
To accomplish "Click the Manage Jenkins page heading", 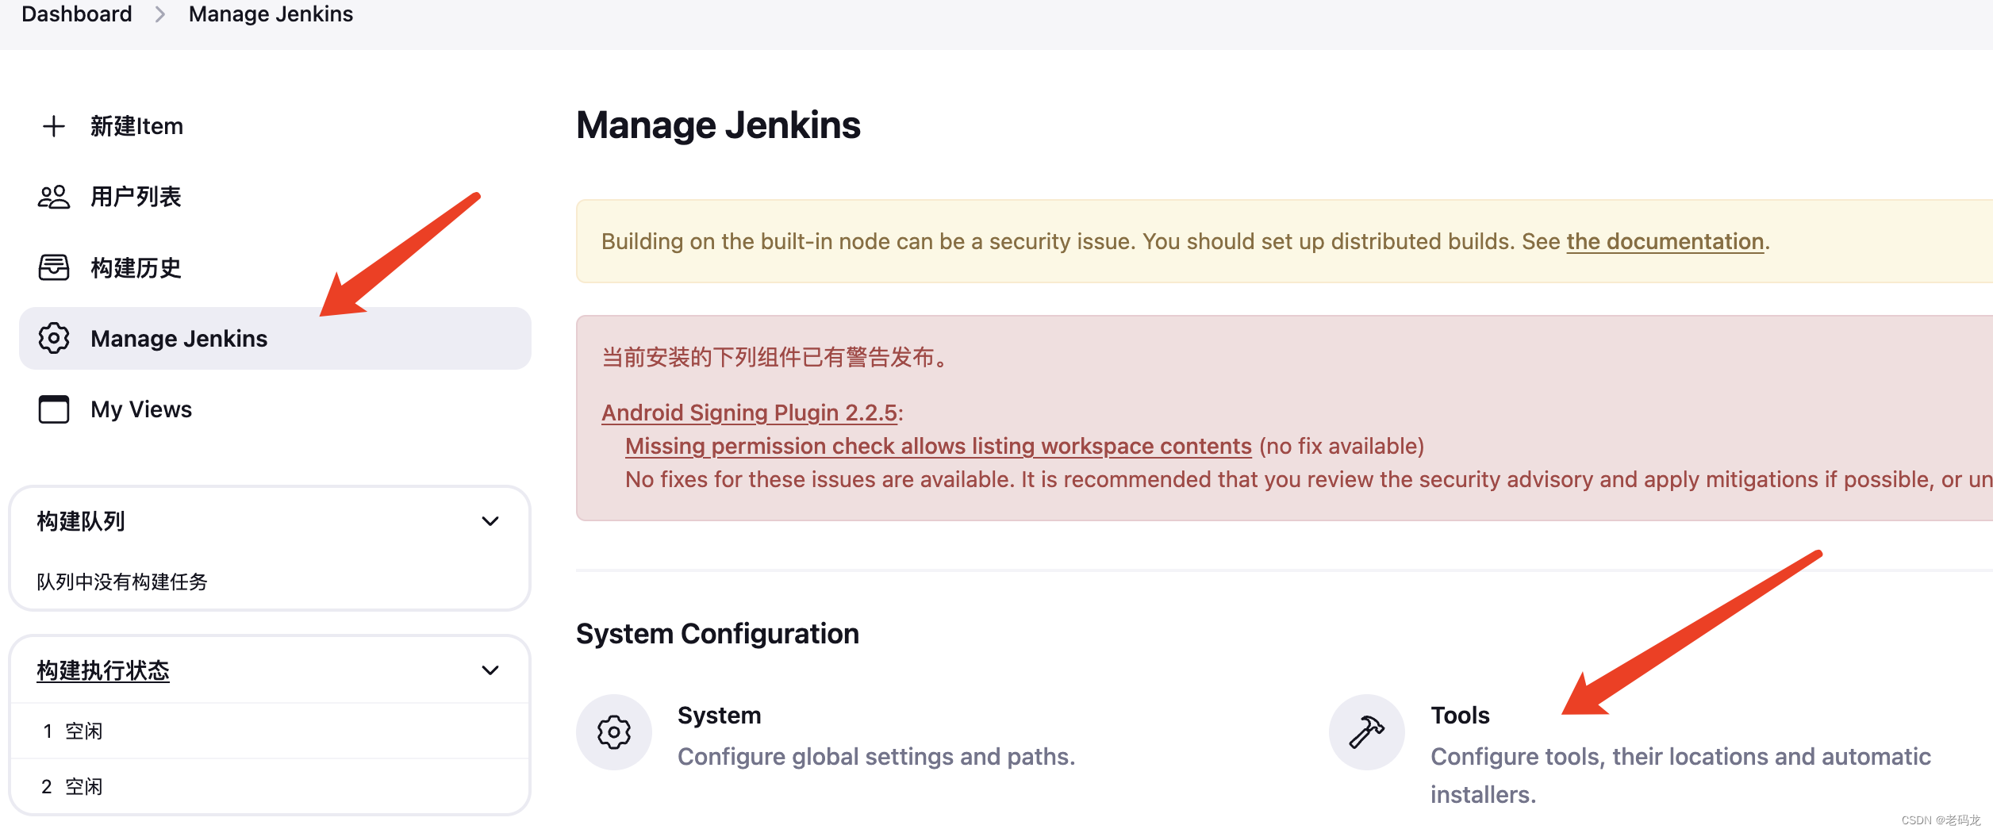I will [x=718, y=125].
